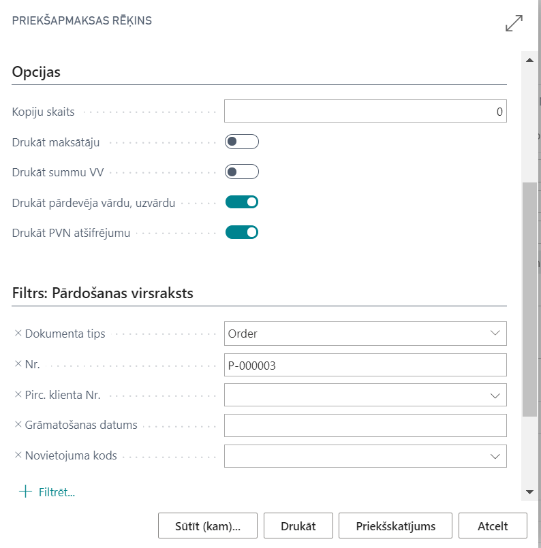Click the Sūtīt (kam)... button
This screenshot has height=548, width=541.
coord(208,526)
